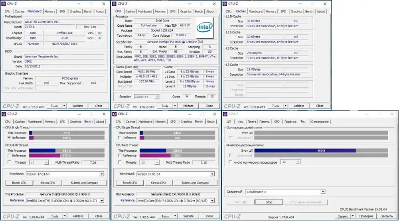399x221 pixels.
Task: Tick single-thread Reference checkbox in Bench window showing 81 %
Action: pyautogui.click(x=10, y=138)
